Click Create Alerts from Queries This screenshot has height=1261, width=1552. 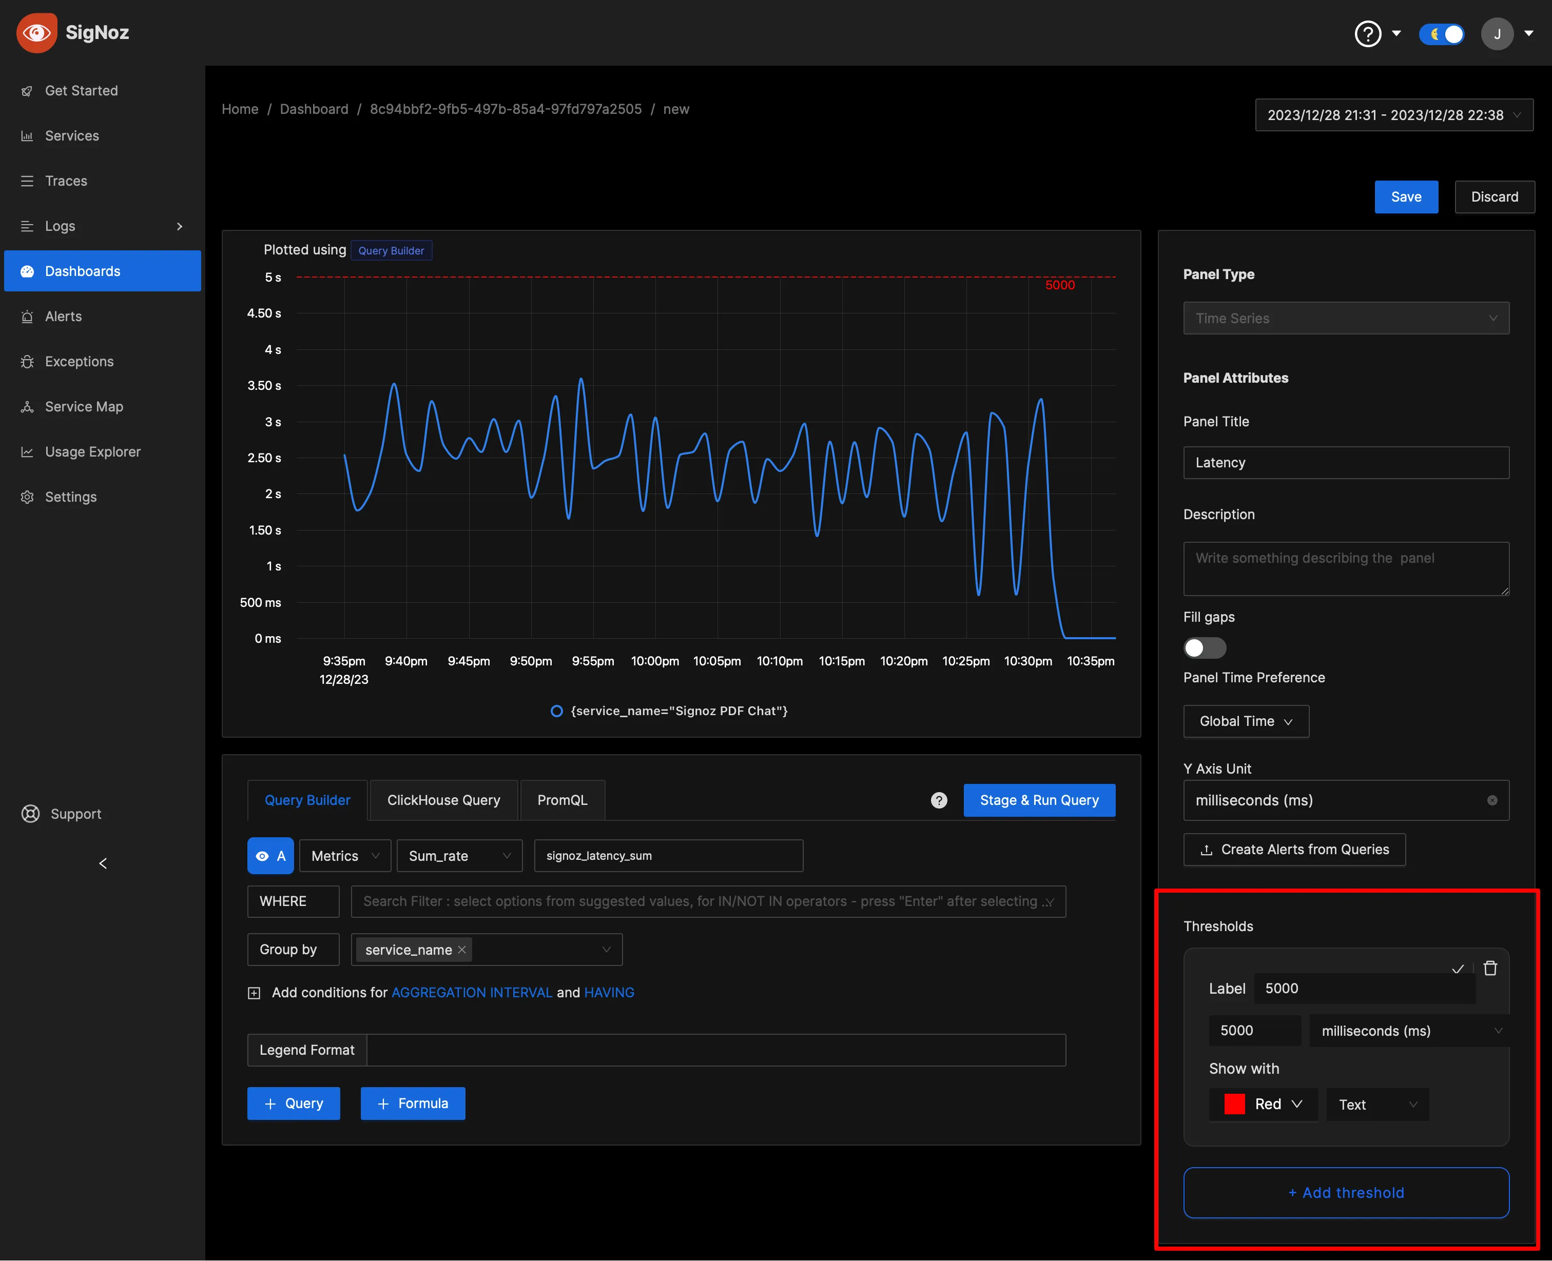click(x=1294, y=850)
